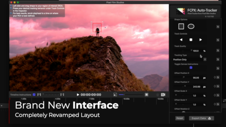The width and height of the screenshot is (226, 127).
Task: Open the Tracking Type dropdown arrow
Action: [x=205, y=60]
